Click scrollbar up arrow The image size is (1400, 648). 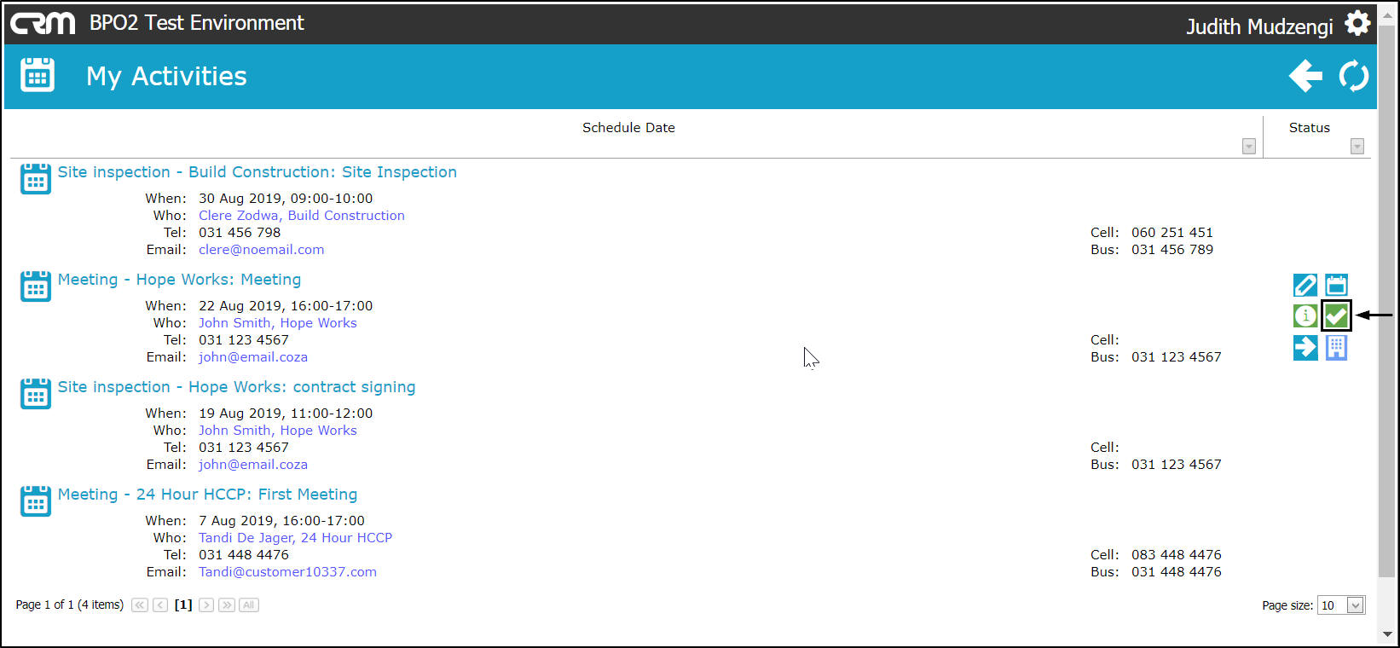click(1387, 14)
